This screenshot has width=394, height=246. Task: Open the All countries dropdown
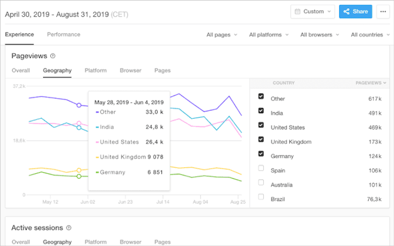tap(370, 34)
